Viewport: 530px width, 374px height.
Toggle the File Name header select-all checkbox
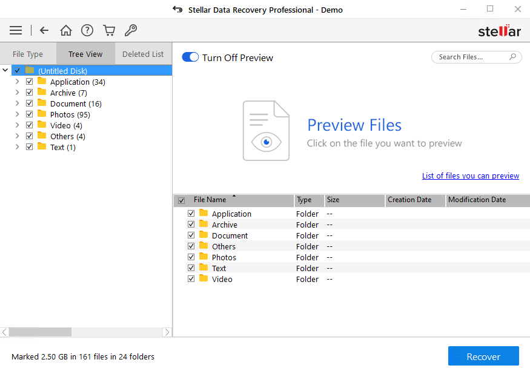(182, 200)
